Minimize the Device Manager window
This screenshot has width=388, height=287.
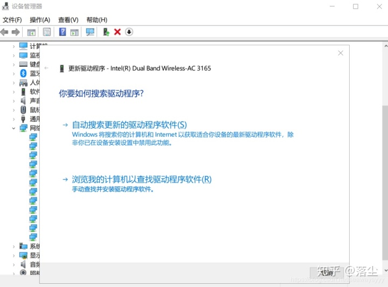click(x=332, y=6)
